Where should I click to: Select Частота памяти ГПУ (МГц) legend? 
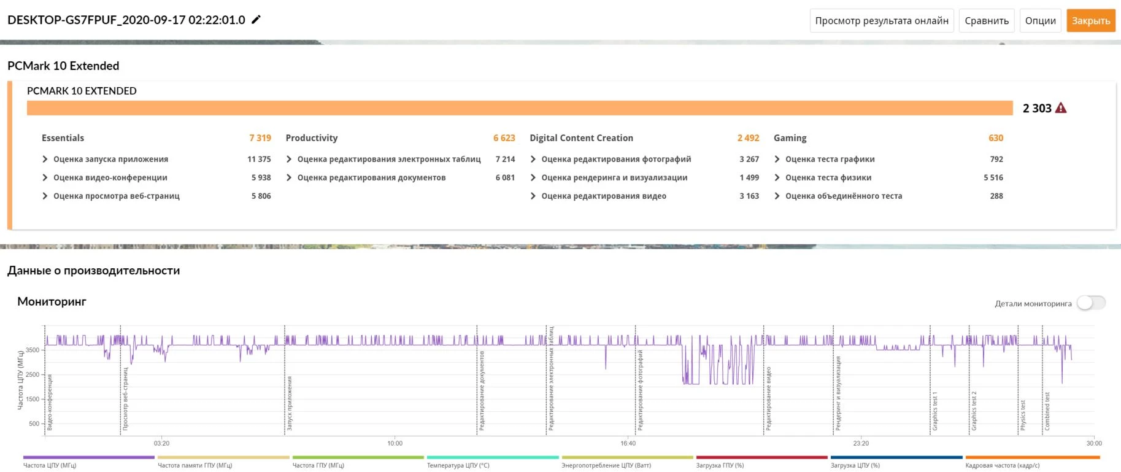(x=223, y=462)
